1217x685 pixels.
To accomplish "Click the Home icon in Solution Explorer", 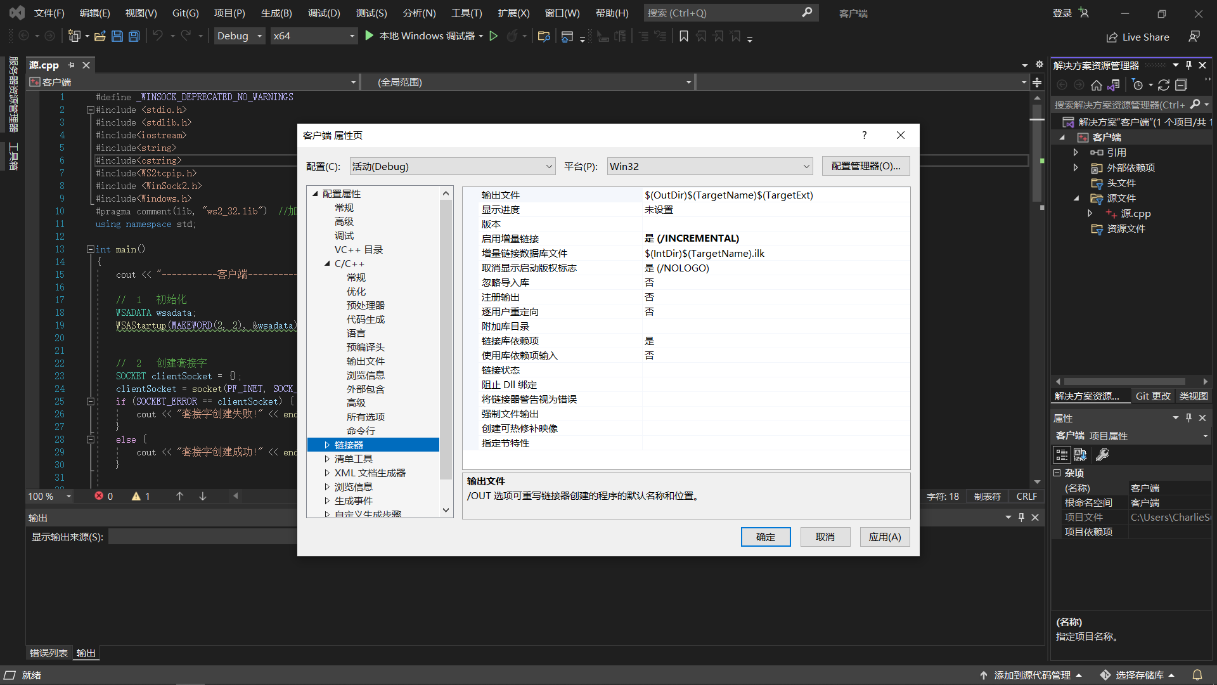I will [1096, 85].
